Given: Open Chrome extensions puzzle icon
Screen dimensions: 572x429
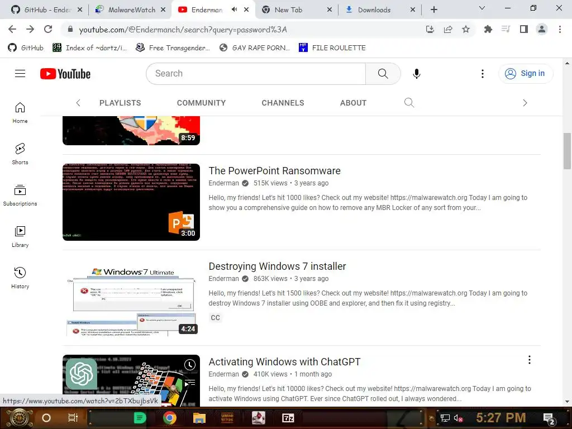Looking at the screenshot, I should [x=488, y=29].
